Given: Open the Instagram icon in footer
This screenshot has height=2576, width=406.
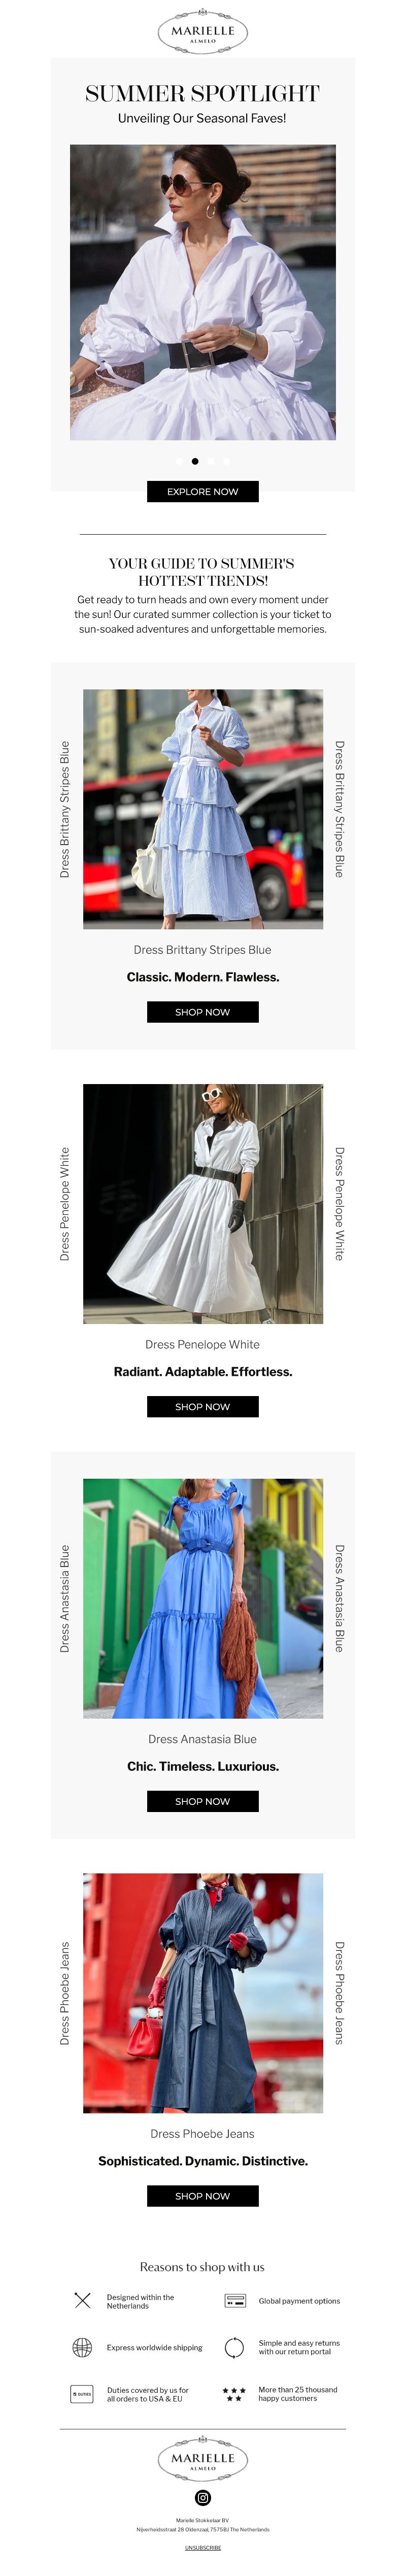Looking at the screenshot, I should (203, 2497).
